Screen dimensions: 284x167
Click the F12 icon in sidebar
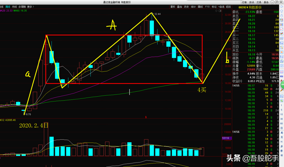281,57
